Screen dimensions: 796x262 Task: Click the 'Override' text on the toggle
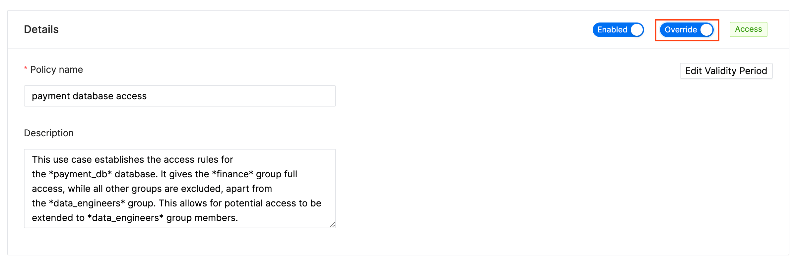[x=681, y=30]
